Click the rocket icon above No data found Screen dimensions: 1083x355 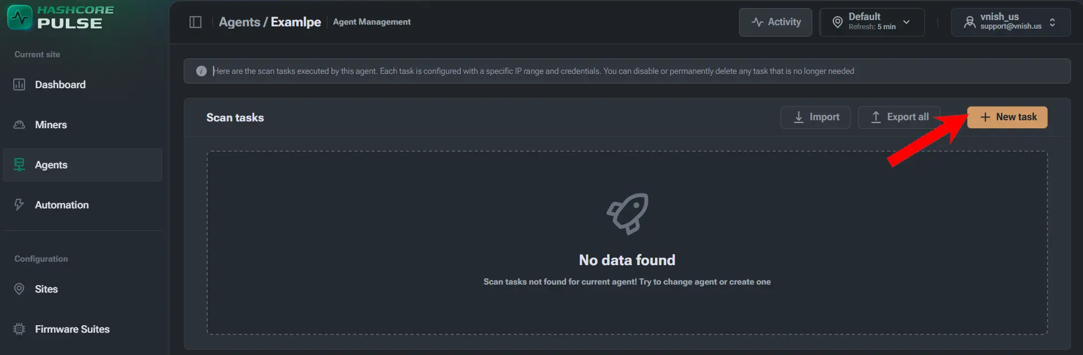point(627,214)
